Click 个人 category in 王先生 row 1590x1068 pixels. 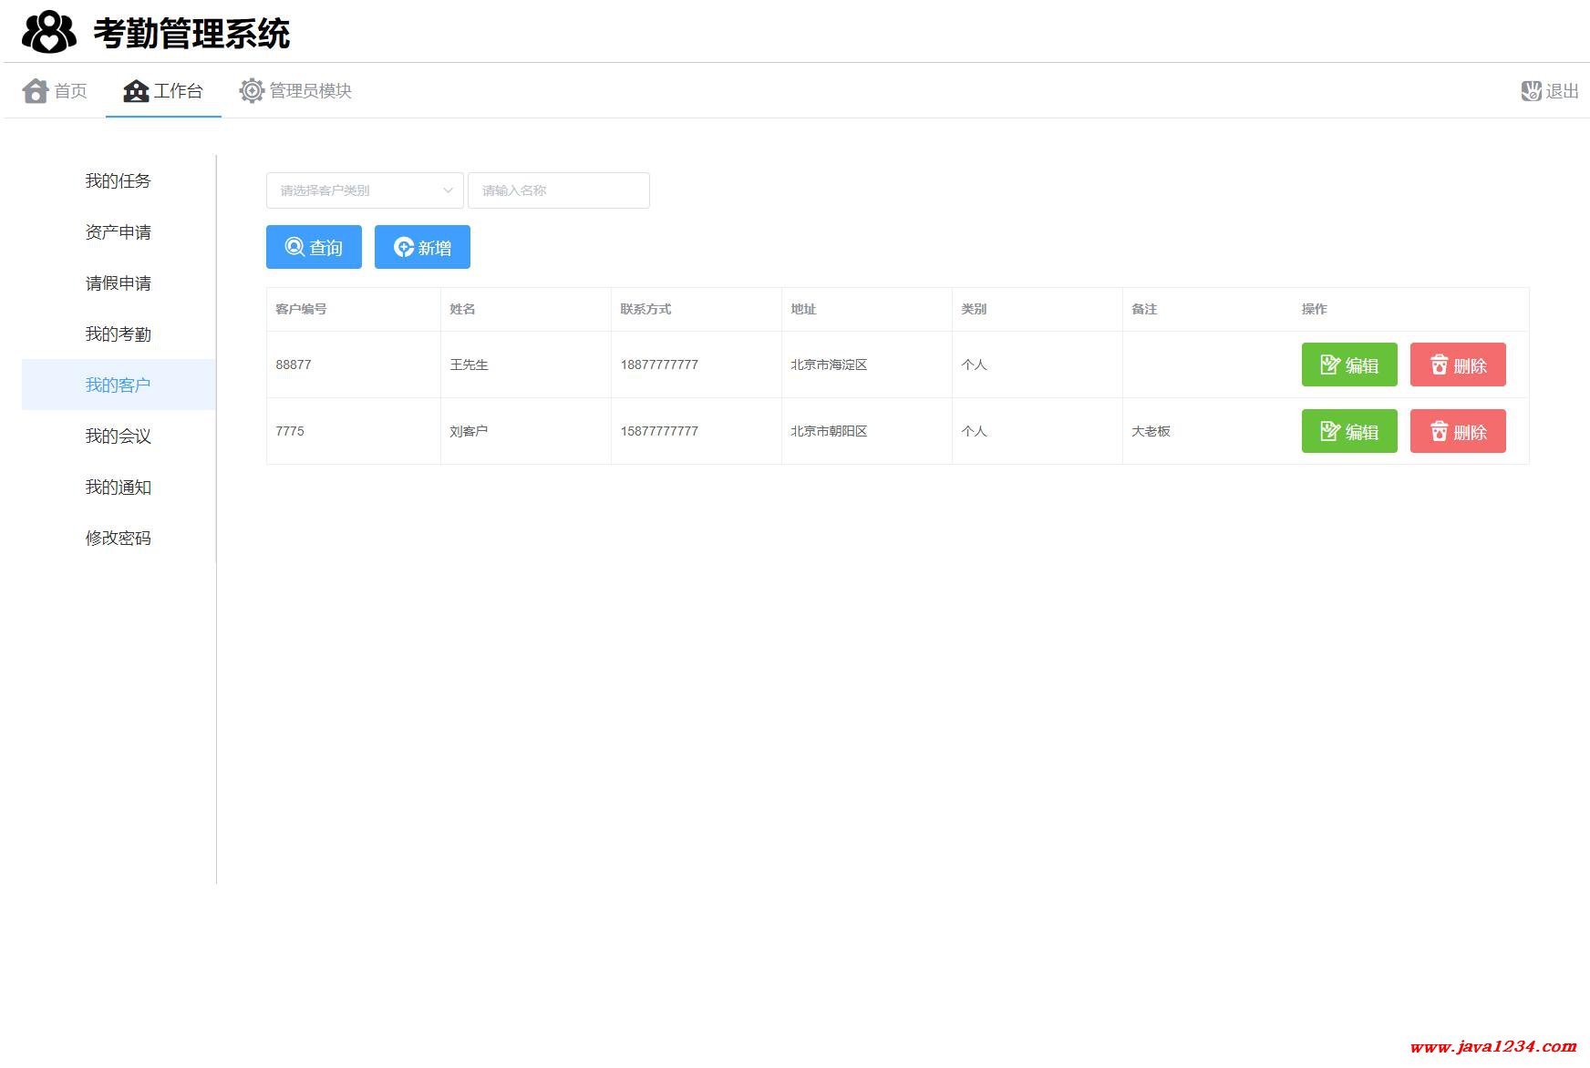974,365
